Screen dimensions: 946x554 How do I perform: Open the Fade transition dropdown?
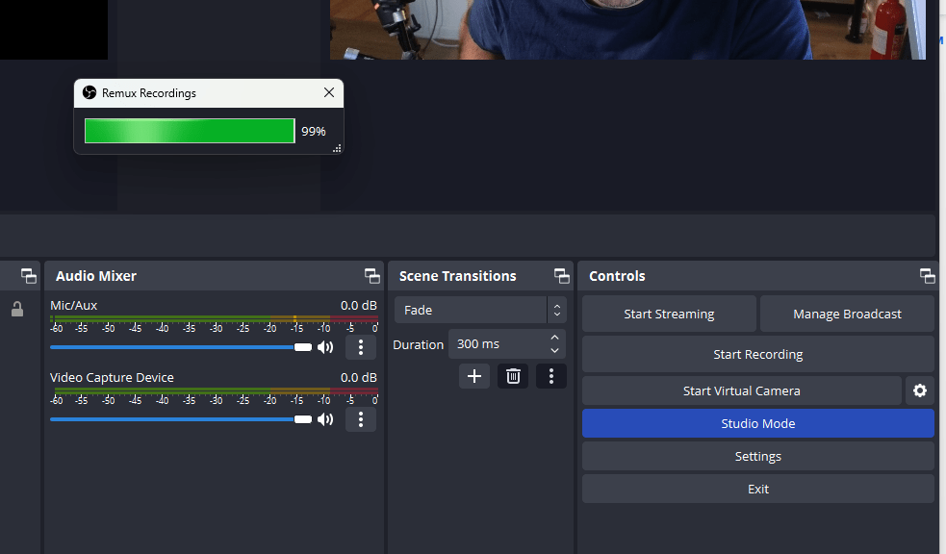click(480, 310)
